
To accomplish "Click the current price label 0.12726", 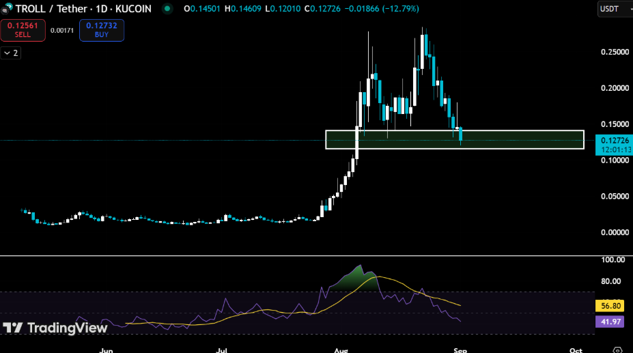I will tap(610, 140).
